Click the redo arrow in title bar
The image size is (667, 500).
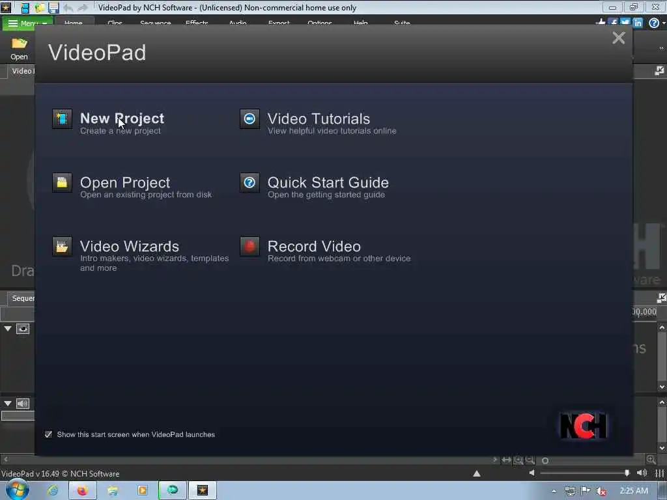[x=83, y=8]
